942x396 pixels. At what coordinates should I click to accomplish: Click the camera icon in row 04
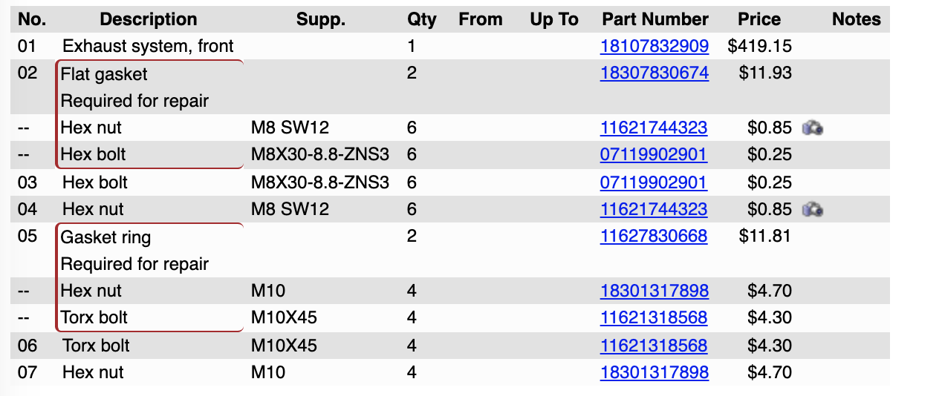point(813,210)
